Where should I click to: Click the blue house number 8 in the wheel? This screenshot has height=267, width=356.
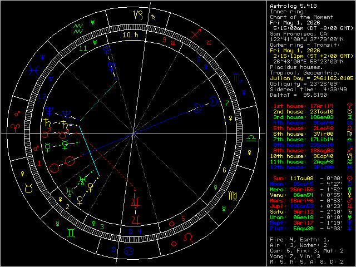pyautogui.click(x=199, y=60)
